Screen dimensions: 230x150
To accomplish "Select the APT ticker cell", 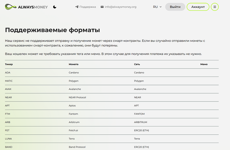I will click(7, 105).
